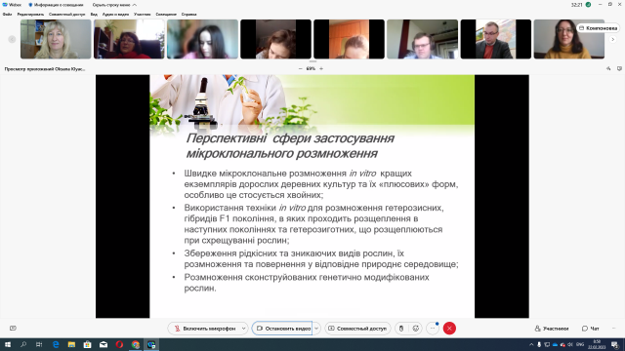Screen dimensions: 625x351
Task: Raise hand using the hand icon
Action: 401,329
